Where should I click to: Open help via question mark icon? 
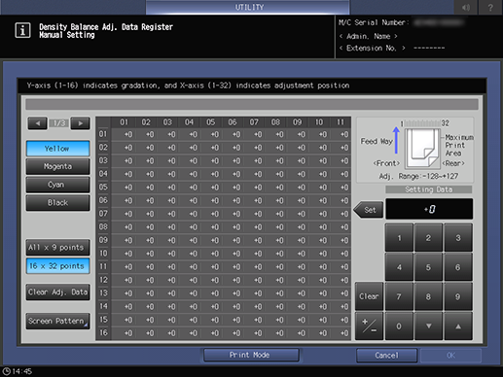490,7
